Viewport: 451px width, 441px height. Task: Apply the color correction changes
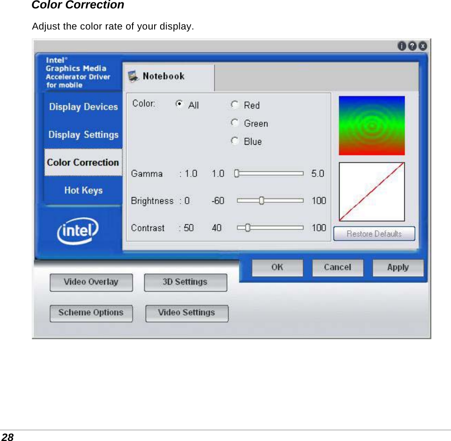point(398,267)
